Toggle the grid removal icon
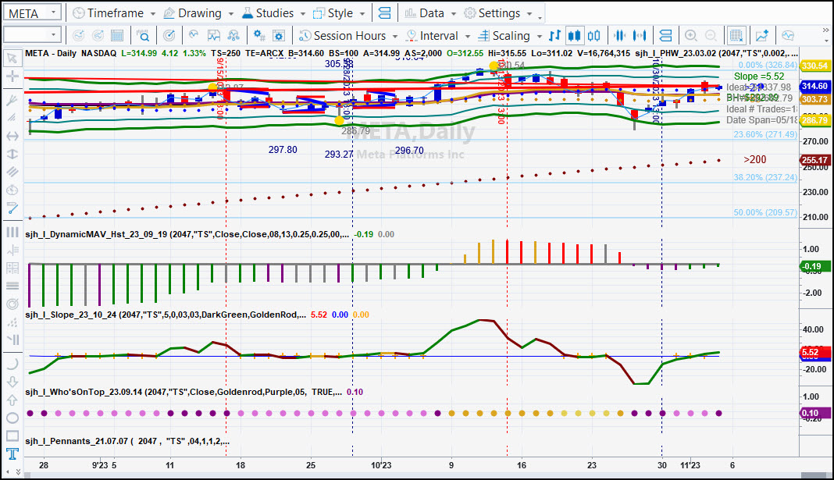Viewport: 834px width, 480px height. click(x=736, y=36)
